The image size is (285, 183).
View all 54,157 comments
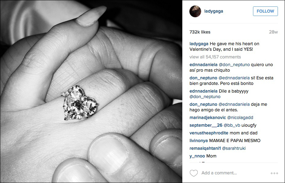215,57
